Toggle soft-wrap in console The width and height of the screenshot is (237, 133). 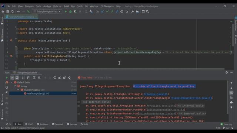(x=231, y=93)
